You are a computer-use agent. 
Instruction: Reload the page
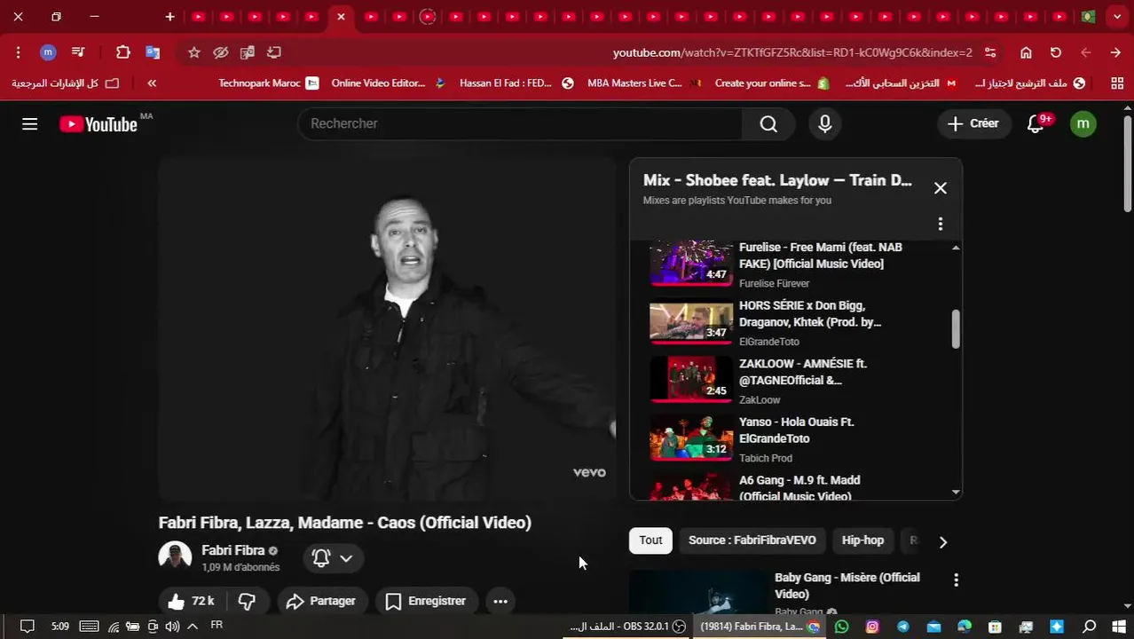[x=1055, y=52]
